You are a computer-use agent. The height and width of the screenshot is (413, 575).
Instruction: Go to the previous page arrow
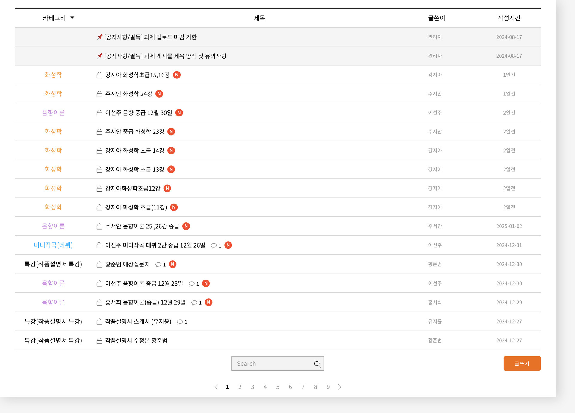pyautogui.click(x=216, y=387)
